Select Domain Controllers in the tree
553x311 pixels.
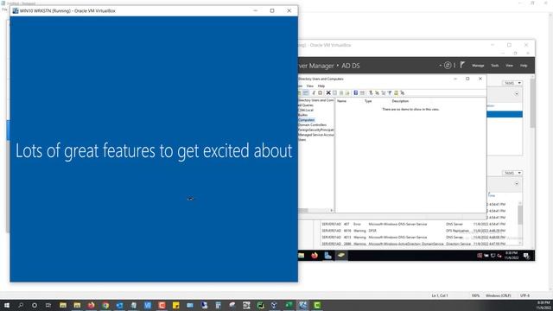pyautogui.click(x=312, y=124)
